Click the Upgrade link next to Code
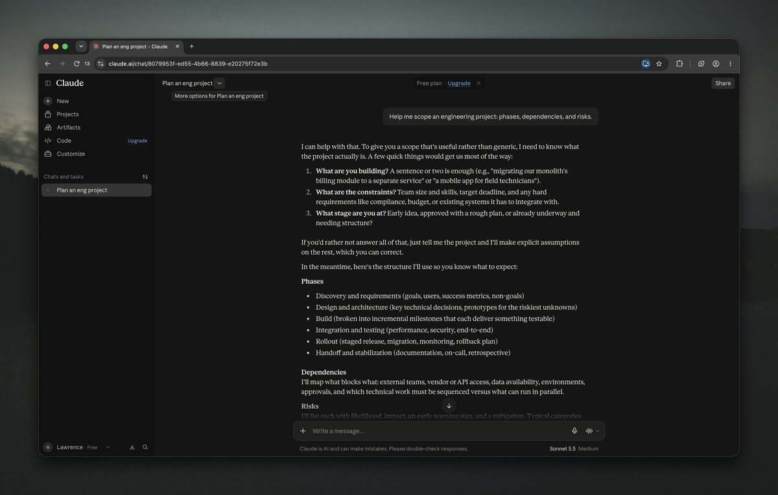This screenshot has width=778, height=495. (137, 141)
